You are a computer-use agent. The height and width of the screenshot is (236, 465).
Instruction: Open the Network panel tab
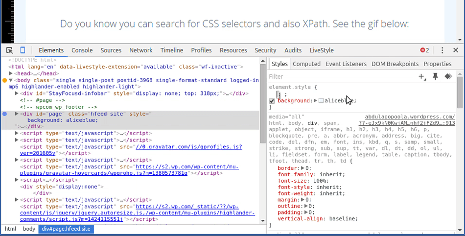[x=141, y=50]
